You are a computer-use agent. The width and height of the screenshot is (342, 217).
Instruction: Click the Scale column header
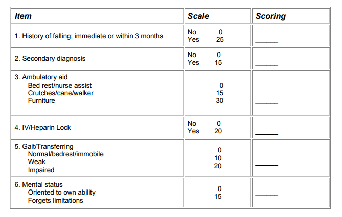coord(198,16)
